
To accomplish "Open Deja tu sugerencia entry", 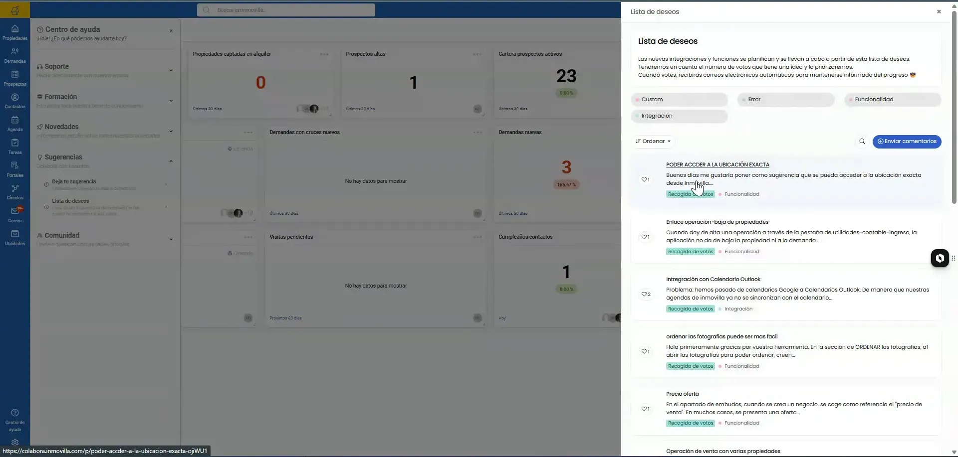I will [x=106, y=185].
